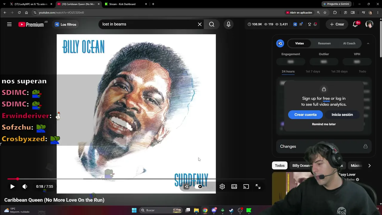The image size is (382, 215).
Task: Select the Vistas tab in vidIQ panel
Action: click(x=299, y=43)
